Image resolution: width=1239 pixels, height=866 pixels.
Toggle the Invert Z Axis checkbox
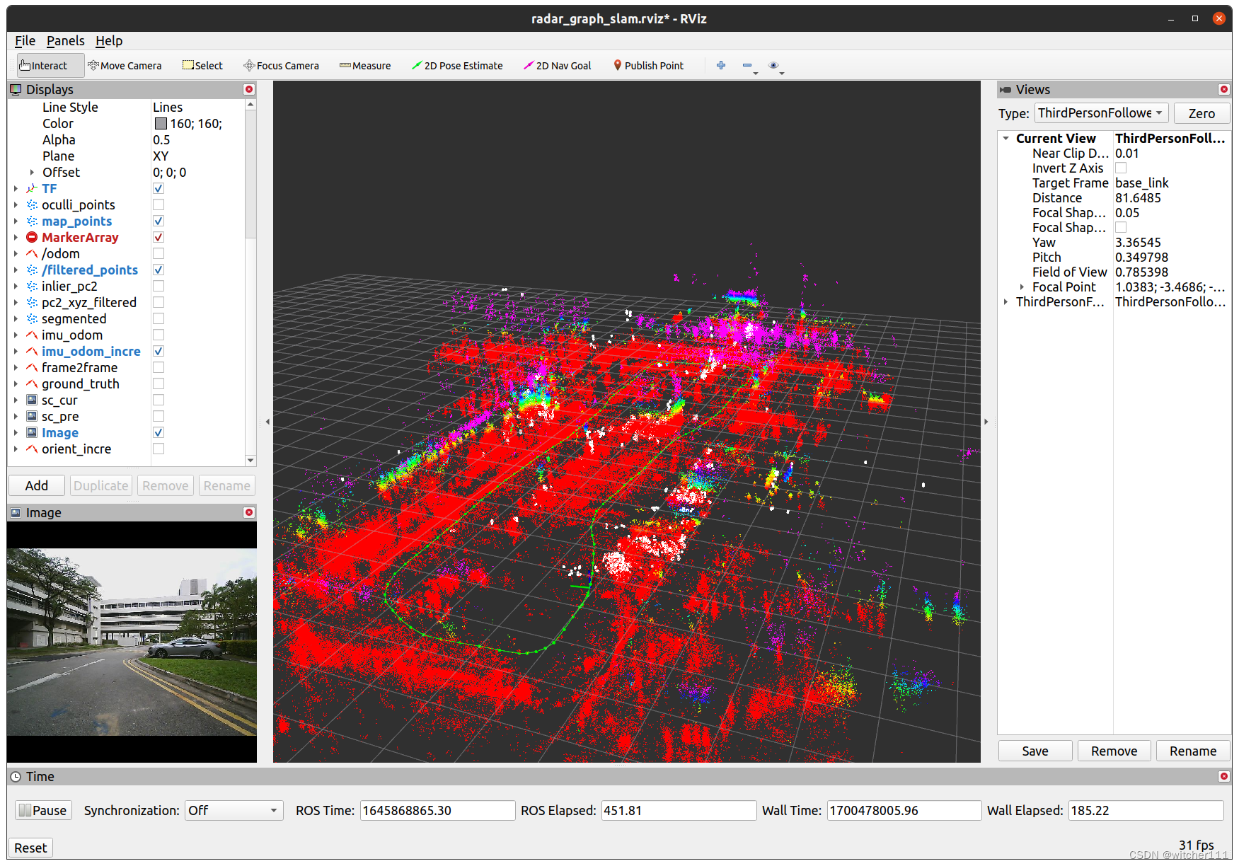(1121, 168)
